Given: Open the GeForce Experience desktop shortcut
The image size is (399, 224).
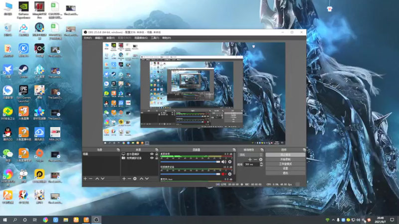Looking at the screenshot, I should pos(23,10).
